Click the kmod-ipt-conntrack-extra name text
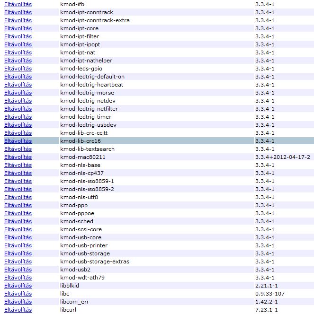 (95, 20)
